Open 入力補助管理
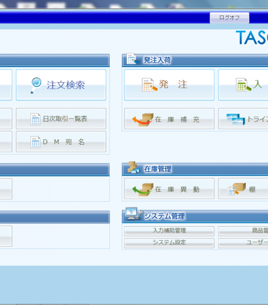The height and width of the screenshot is (305, 268). [x=169, y=231]
